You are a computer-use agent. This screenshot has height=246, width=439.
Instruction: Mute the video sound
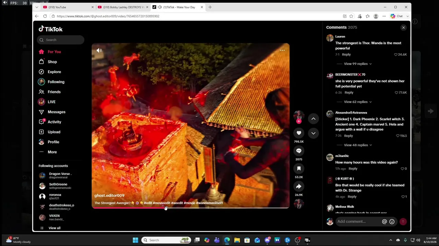click(99, 51)
